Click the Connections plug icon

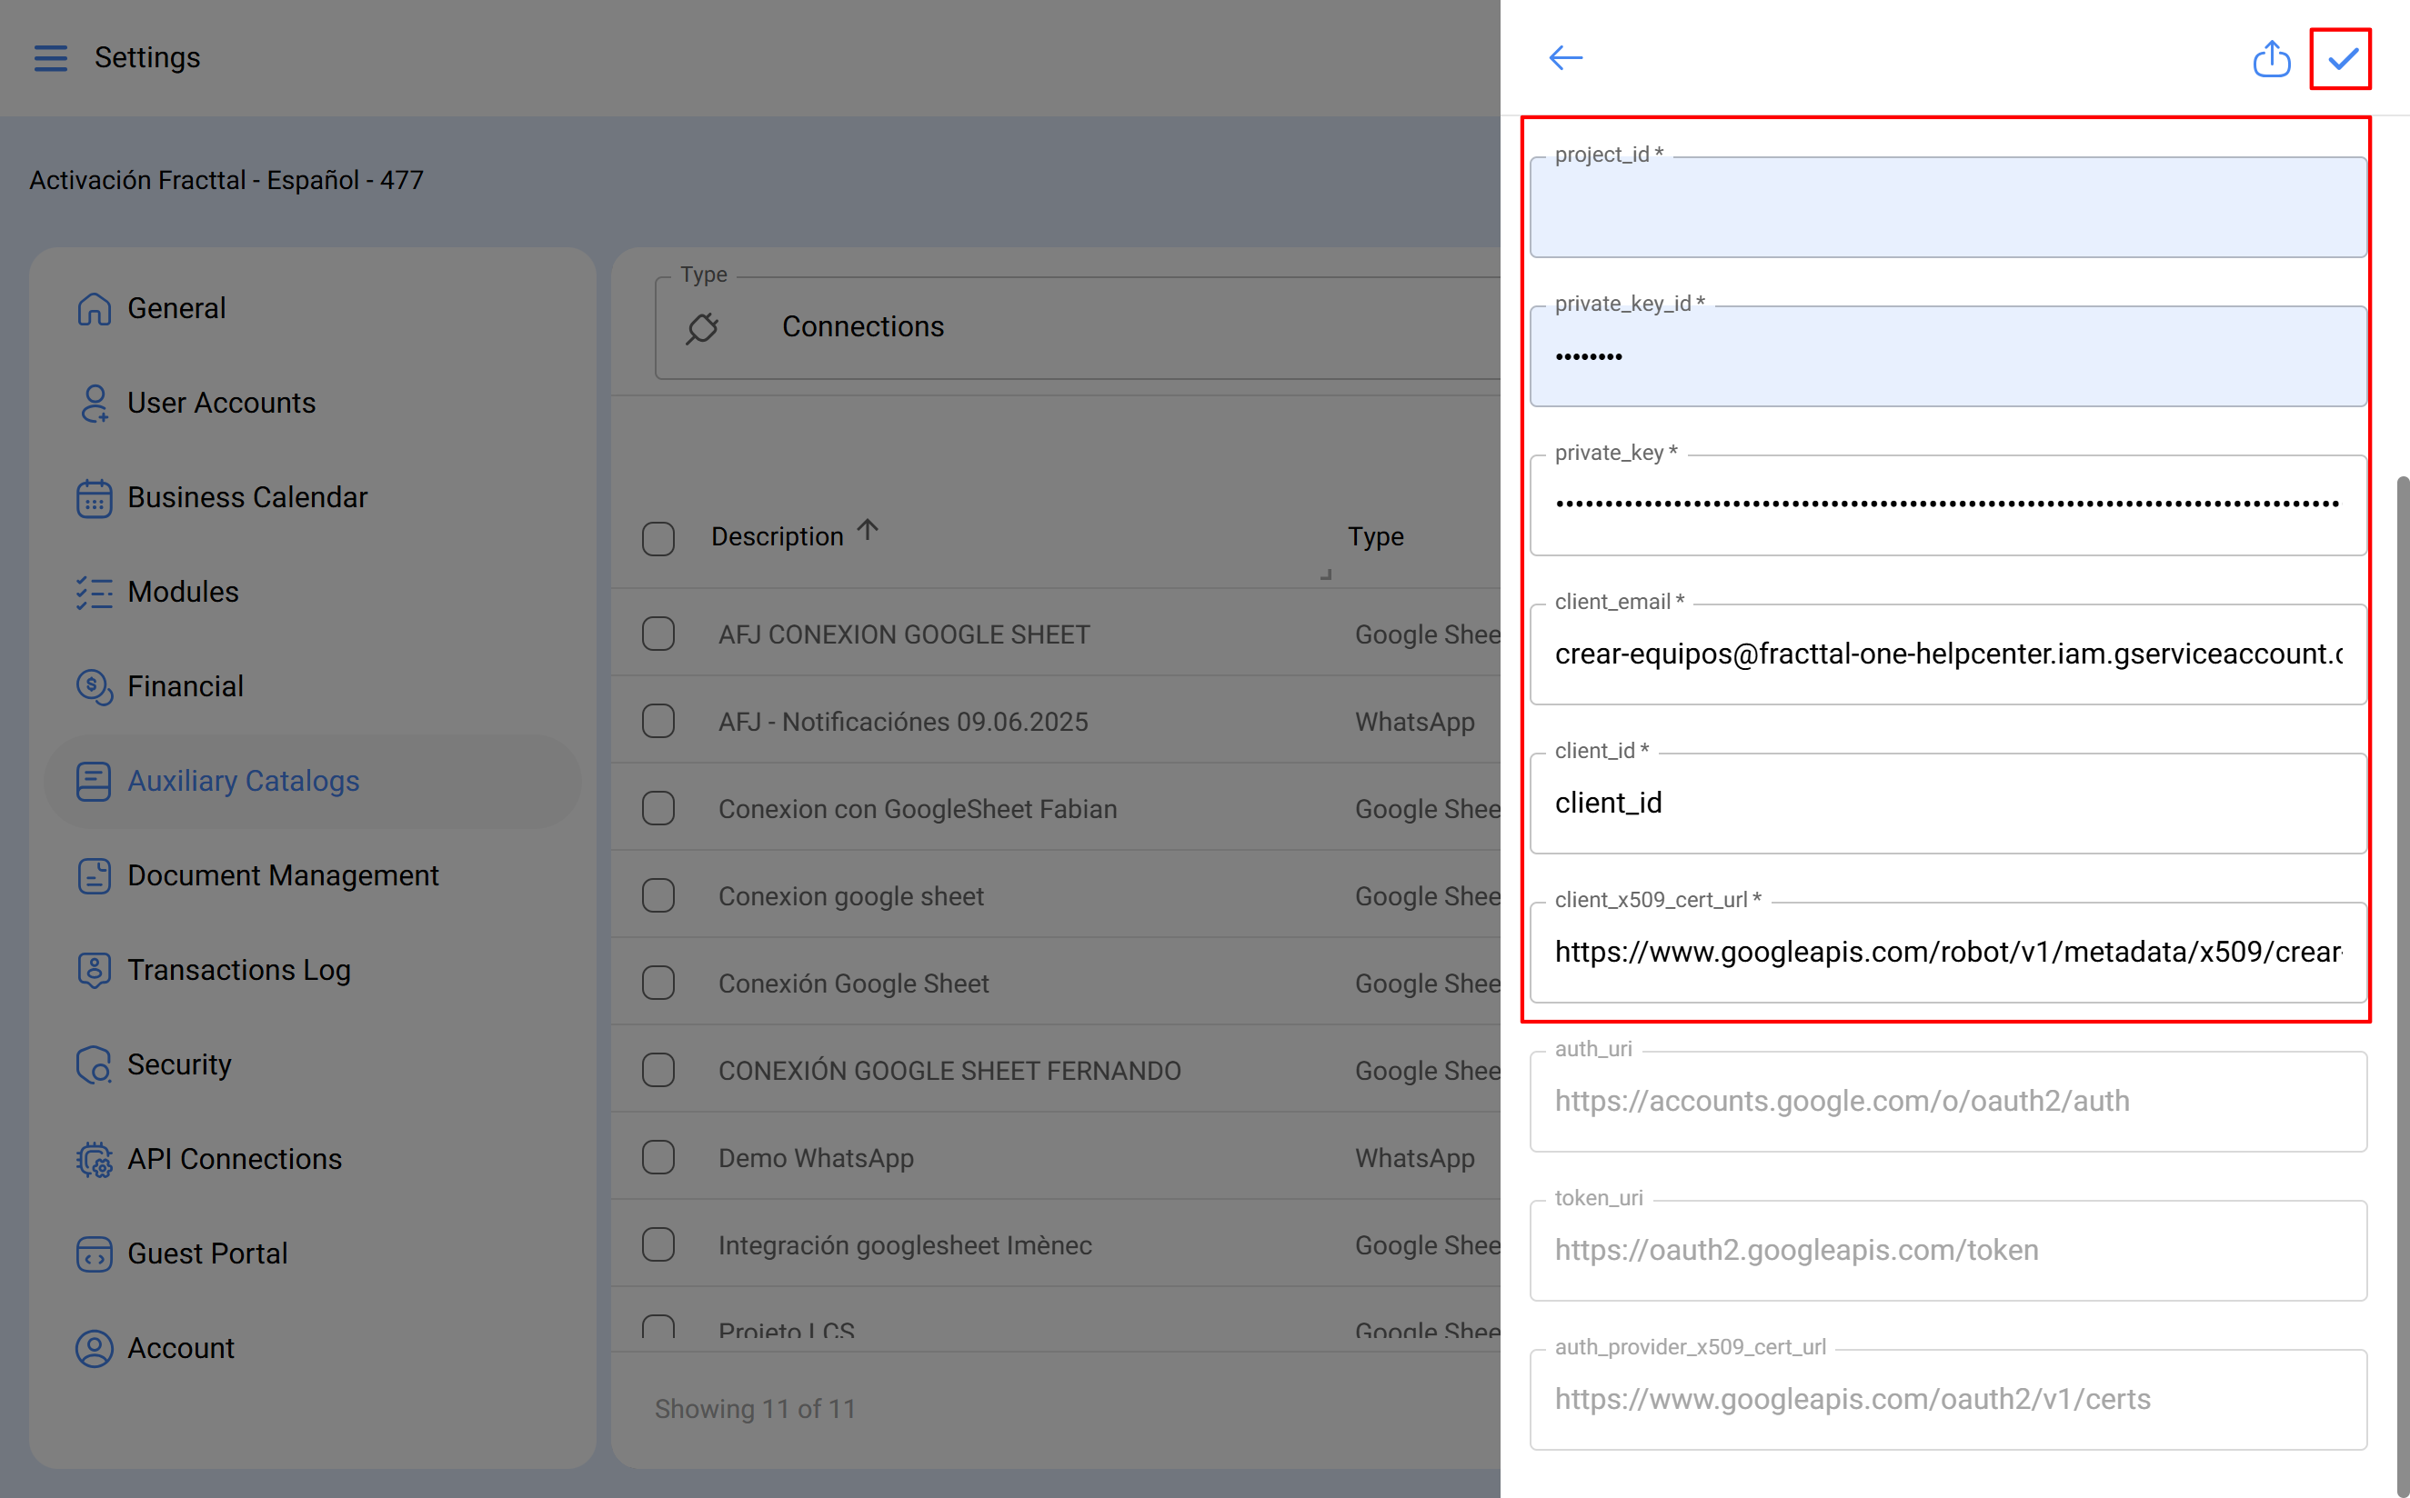tap(701, 327)
